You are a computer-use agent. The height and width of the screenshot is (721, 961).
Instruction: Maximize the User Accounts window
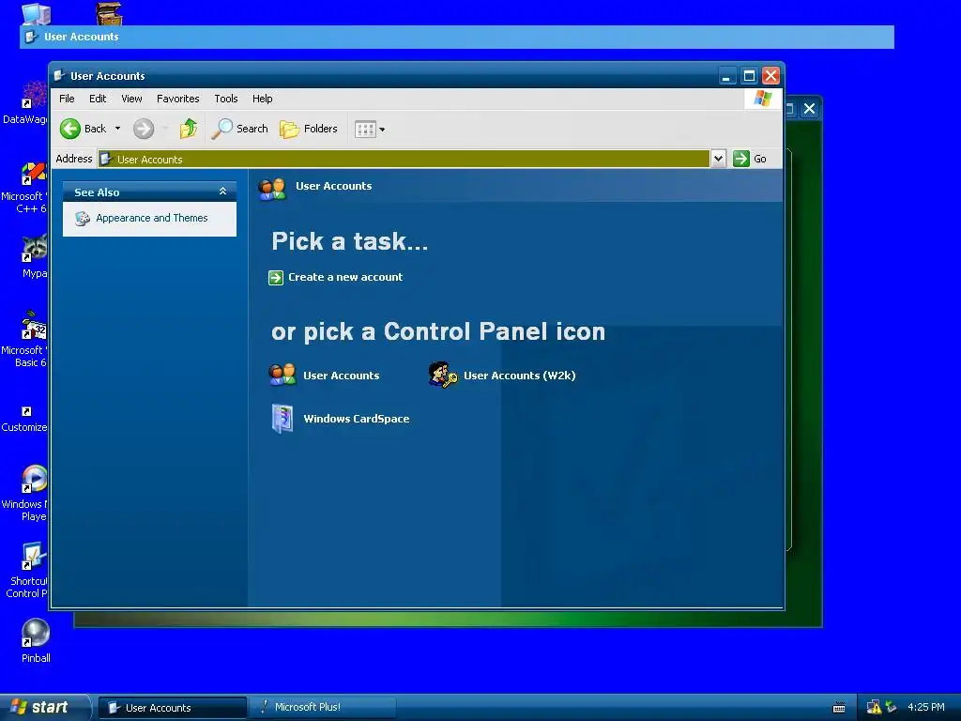tap(748, 76)
